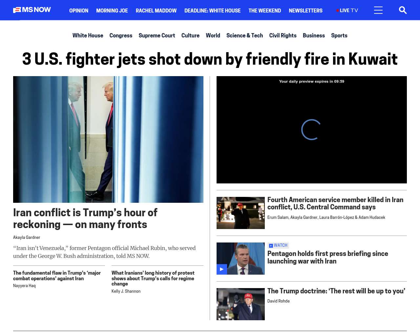
Task: Open the Nayyera Haq fundamental flaw article
Action: [x=57, y=276]
